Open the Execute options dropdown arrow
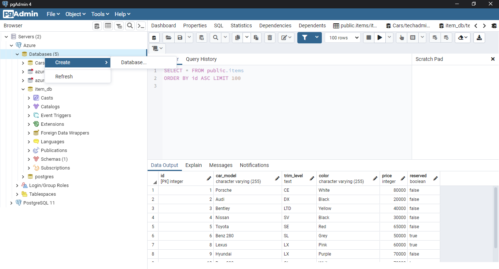Viewport: 499px width, 269px height. point(389,38)
